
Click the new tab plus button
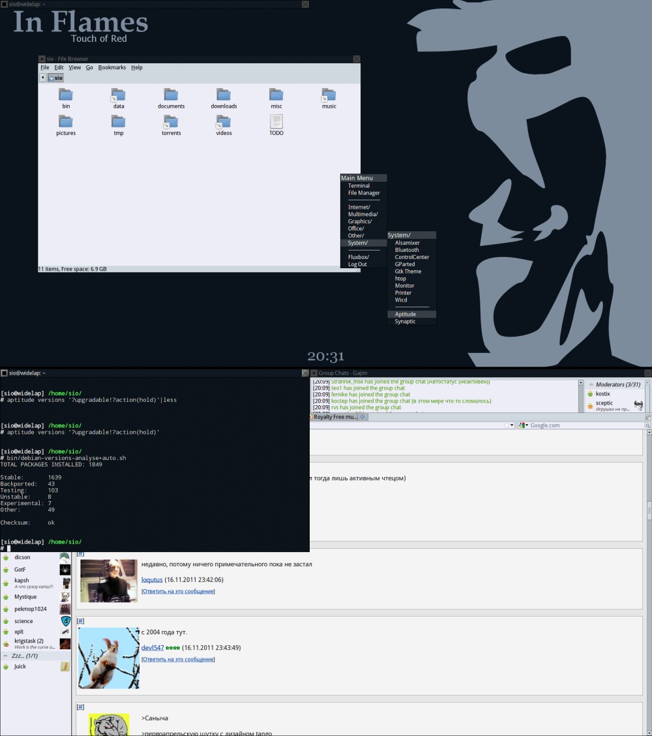[362, 417]
